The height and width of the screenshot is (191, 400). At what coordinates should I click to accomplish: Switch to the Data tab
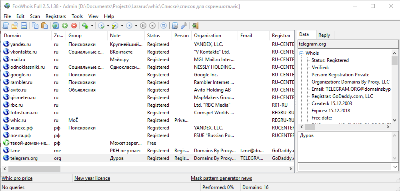(306, 35)
